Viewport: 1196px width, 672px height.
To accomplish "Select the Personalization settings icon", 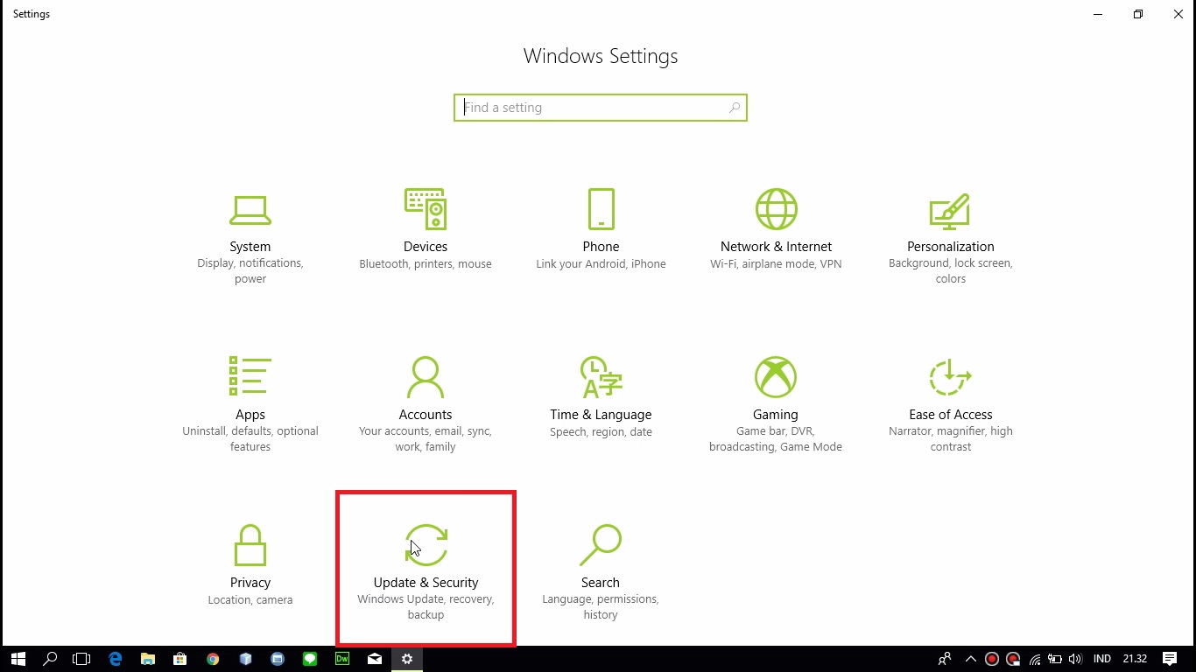I will point(950,212).
